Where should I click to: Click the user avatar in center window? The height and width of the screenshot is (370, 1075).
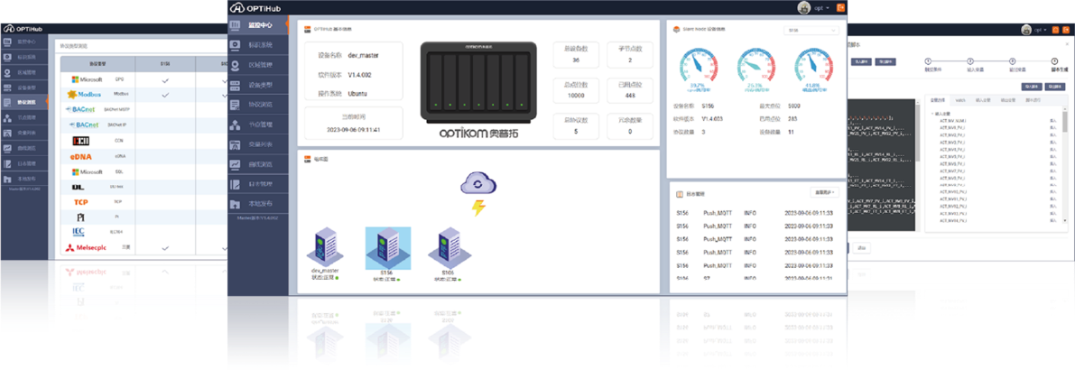point(803,8)
